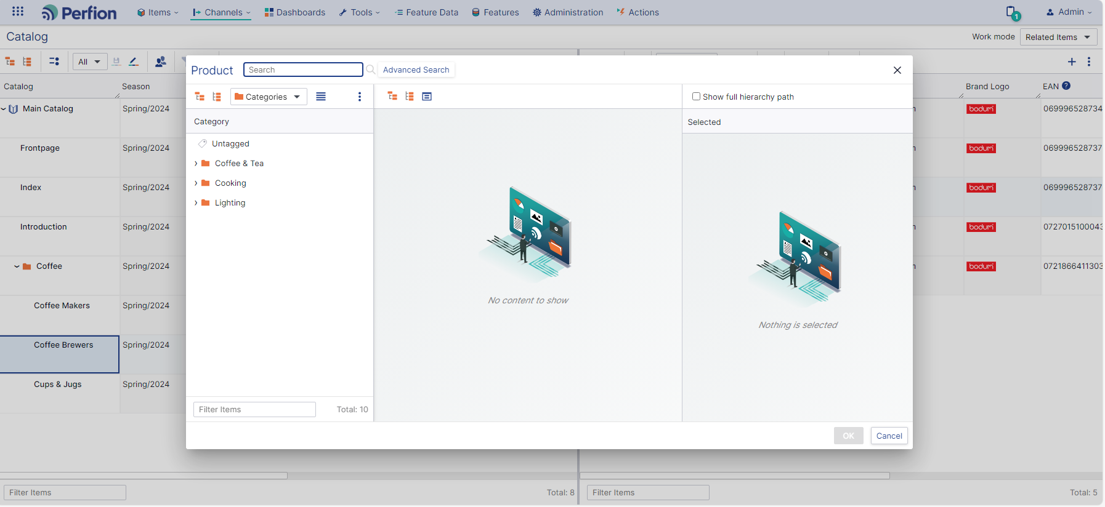Click the users icon in Catalog toolbar
Image resolution: width=1105 pixels, height=507 pixels.
click(161, 62)
